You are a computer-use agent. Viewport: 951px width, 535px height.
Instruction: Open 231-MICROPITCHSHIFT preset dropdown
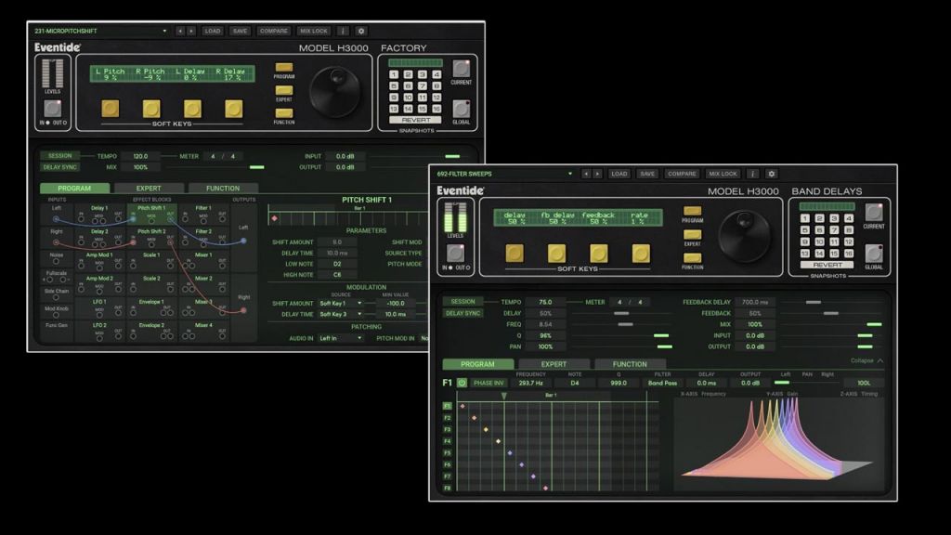100,31
